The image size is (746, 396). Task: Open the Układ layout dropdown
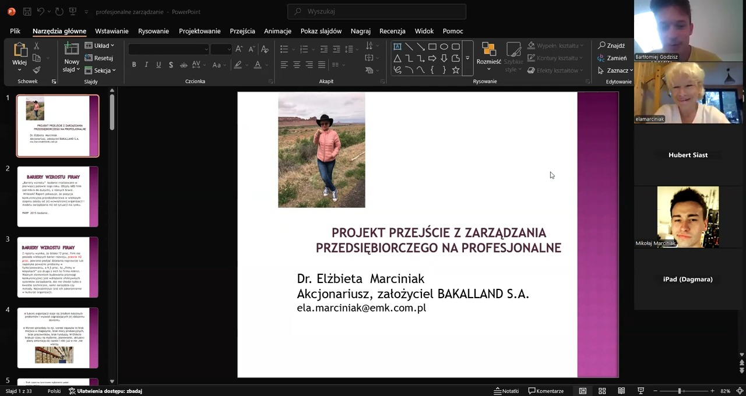point(99,45)
